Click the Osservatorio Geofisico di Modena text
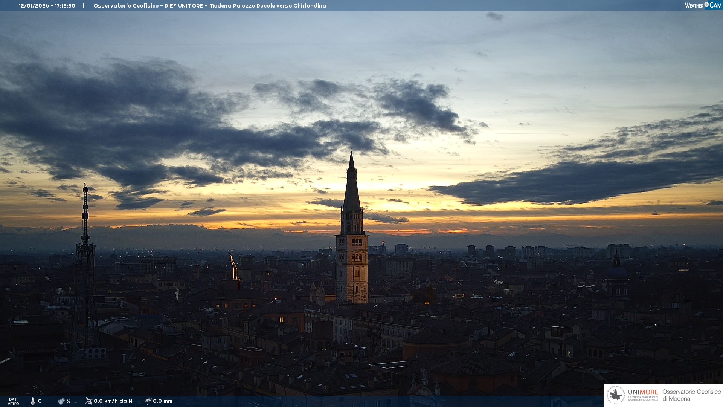The image size is (723, 407). (x=691, y=395)
